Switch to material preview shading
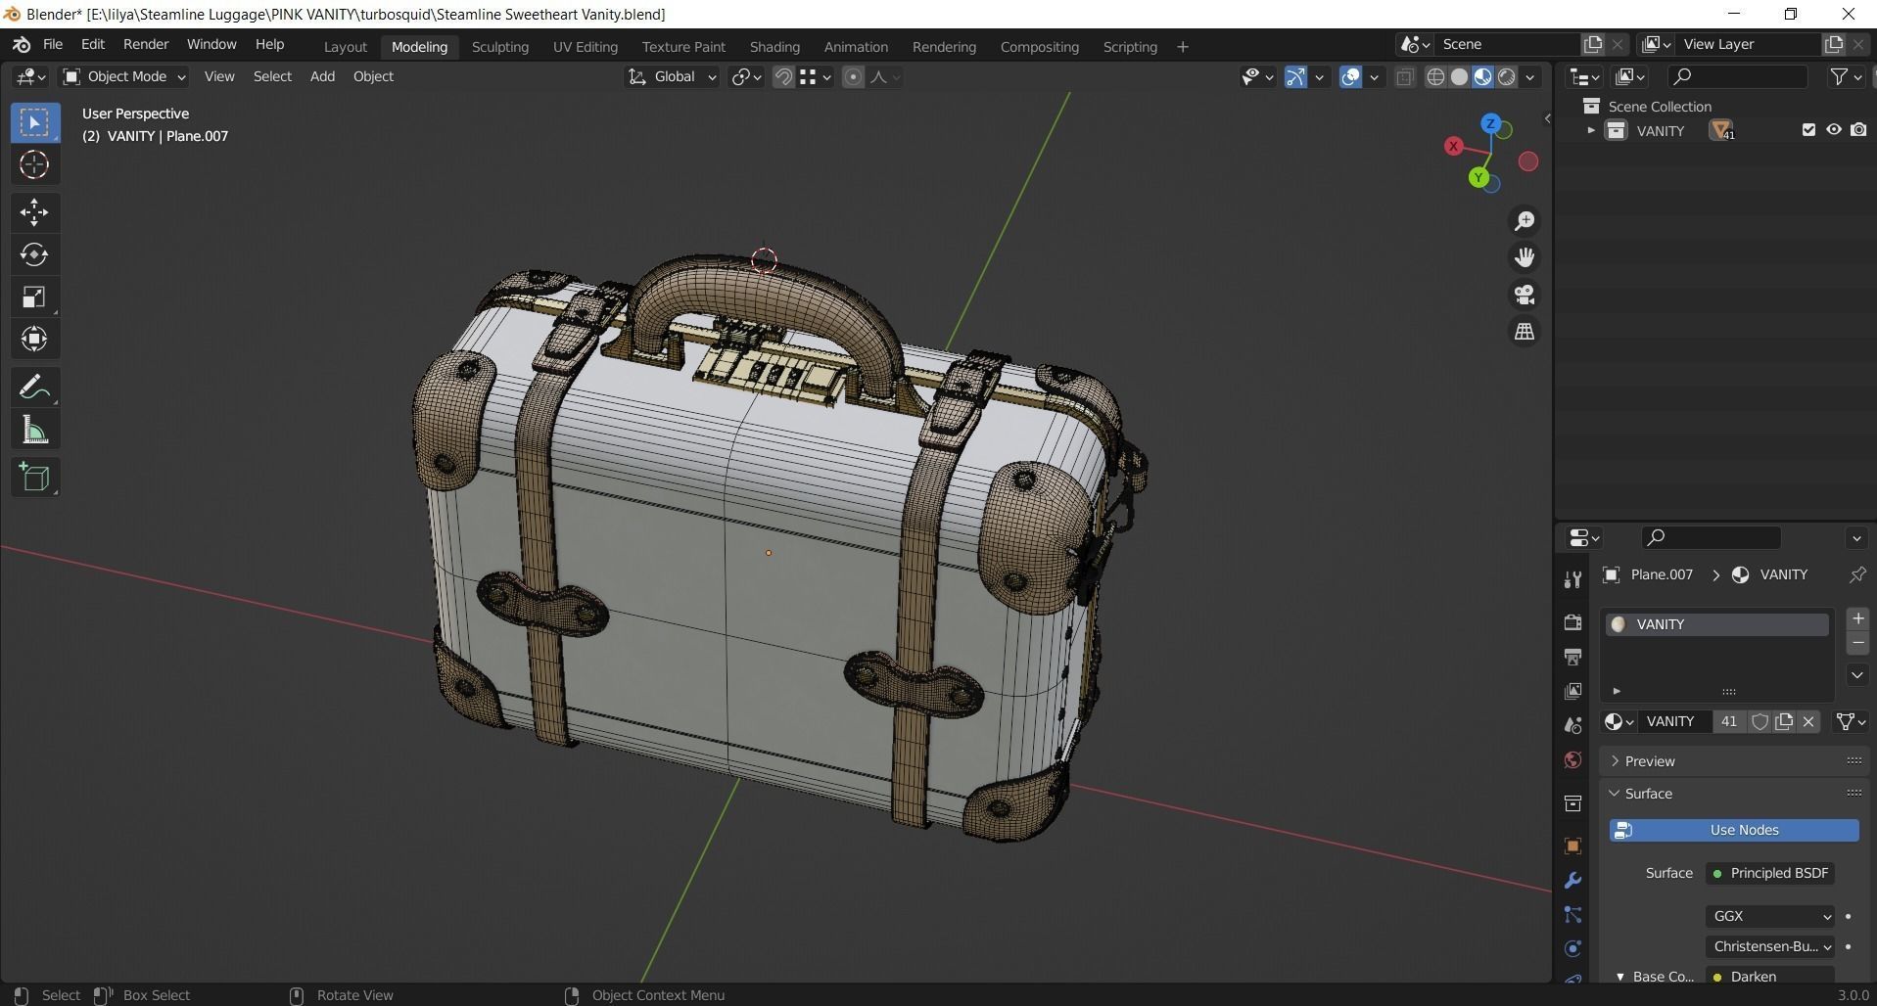Image resolution: width=1877 pixels, height=1006 pixels. [1482, 76]
